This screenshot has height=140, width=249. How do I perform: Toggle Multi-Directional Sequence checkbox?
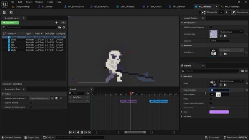coord(211,27)
